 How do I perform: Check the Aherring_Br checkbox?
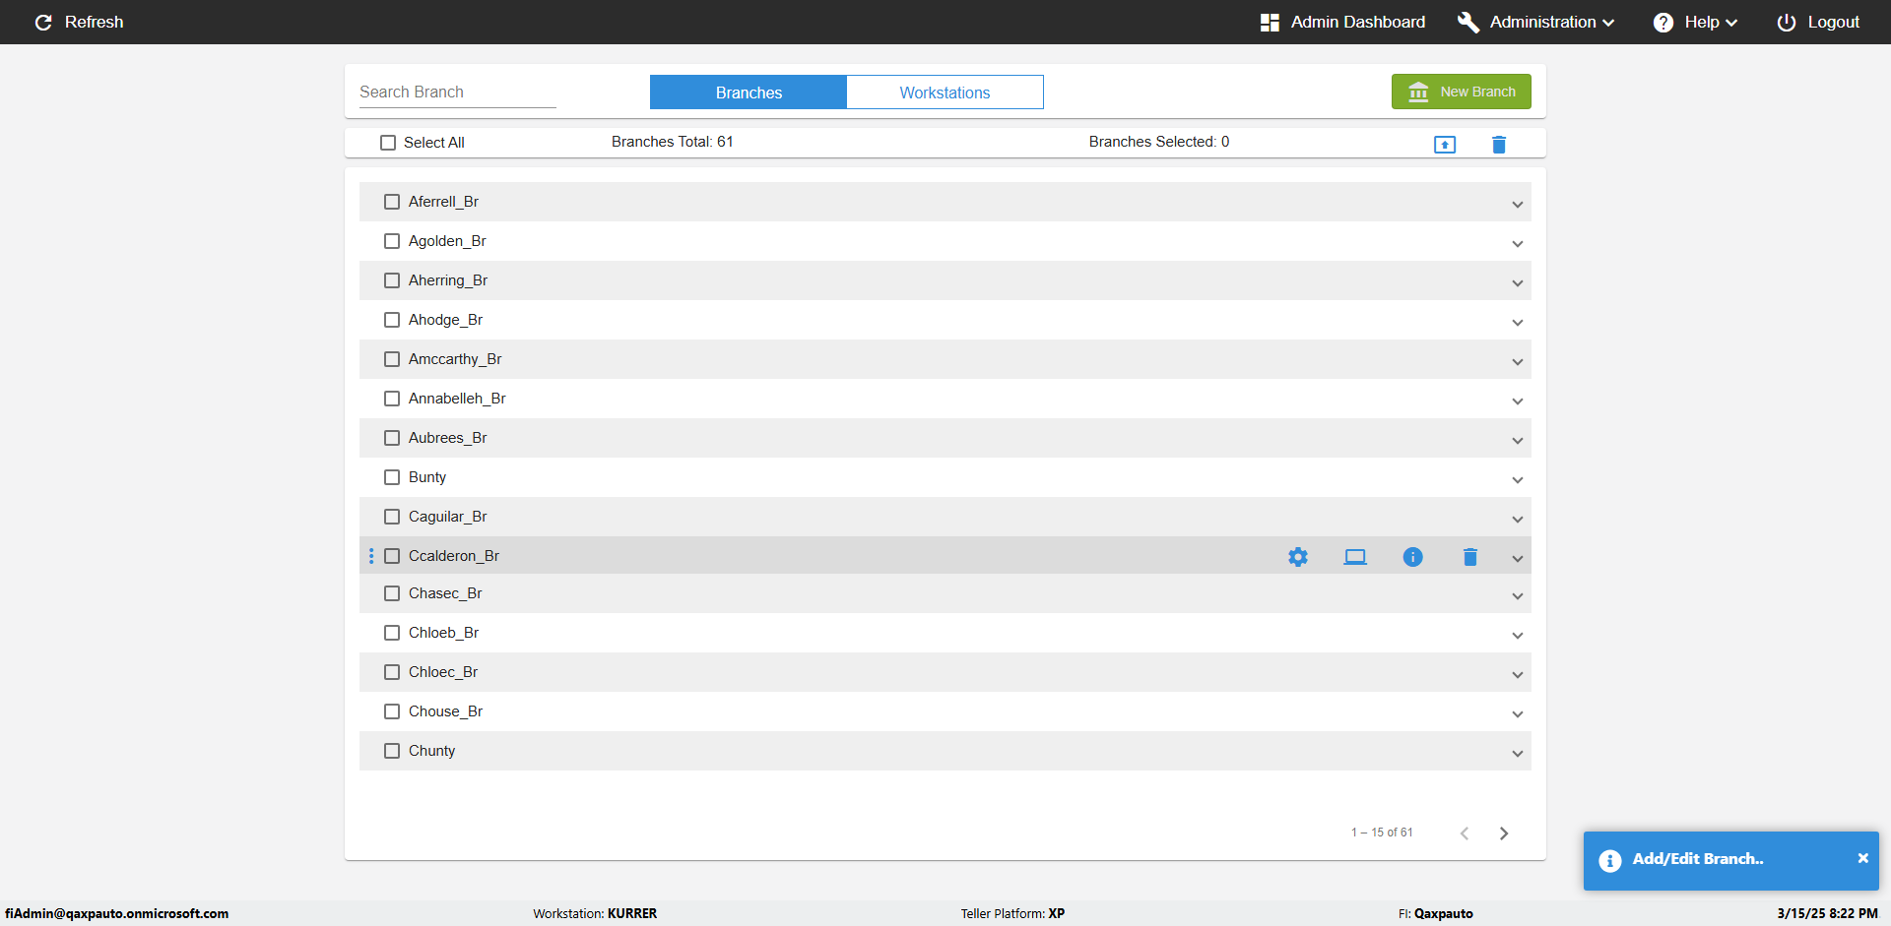coord(392,280)
